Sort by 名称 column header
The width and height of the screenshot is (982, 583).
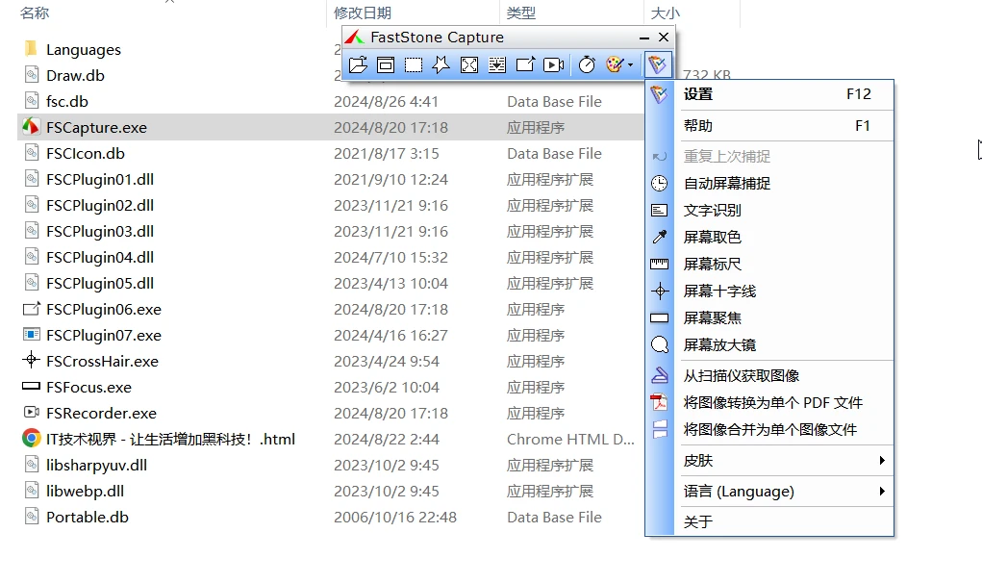35,13
